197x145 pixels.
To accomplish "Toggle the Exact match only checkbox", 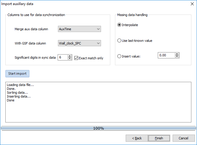I will tap(76, 58).
